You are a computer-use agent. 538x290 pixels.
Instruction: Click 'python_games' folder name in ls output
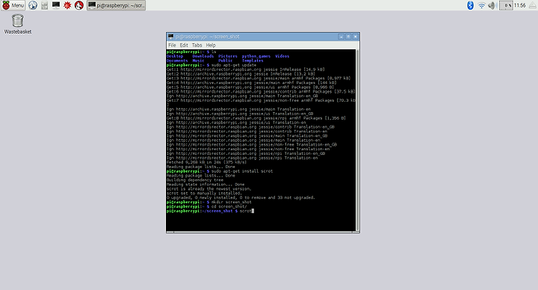pyautogui.click(x=256, y=56)
